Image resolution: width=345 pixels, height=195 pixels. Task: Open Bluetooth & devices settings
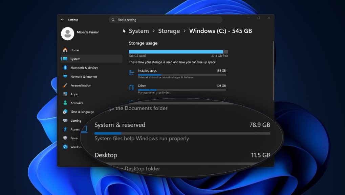[91, 68]
